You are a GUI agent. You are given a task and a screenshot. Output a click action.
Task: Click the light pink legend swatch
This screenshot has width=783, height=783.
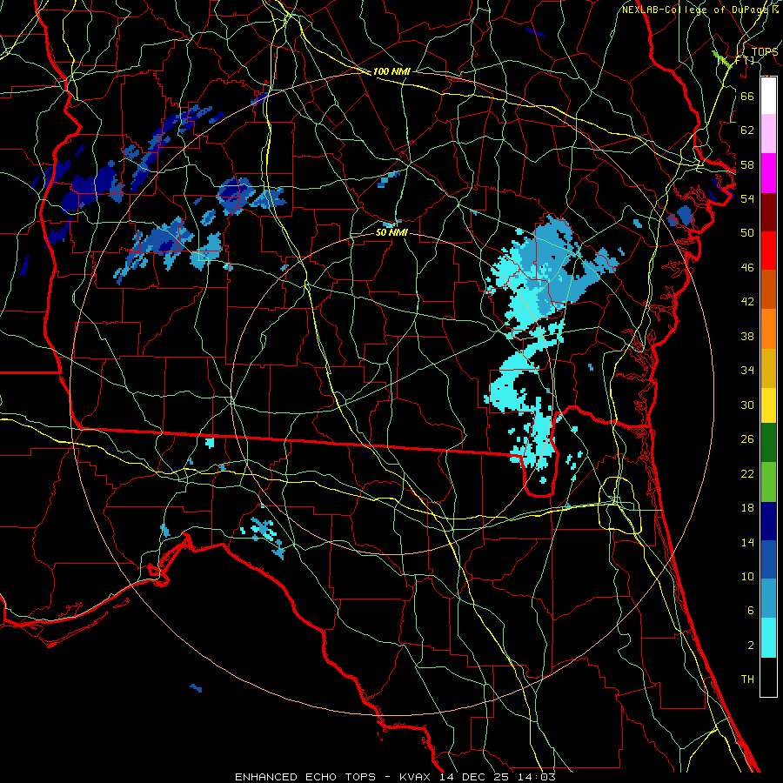tap(768, 134)
